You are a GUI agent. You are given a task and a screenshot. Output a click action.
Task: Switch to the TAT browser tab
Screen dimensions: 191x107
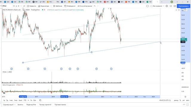tap(149, 2)
